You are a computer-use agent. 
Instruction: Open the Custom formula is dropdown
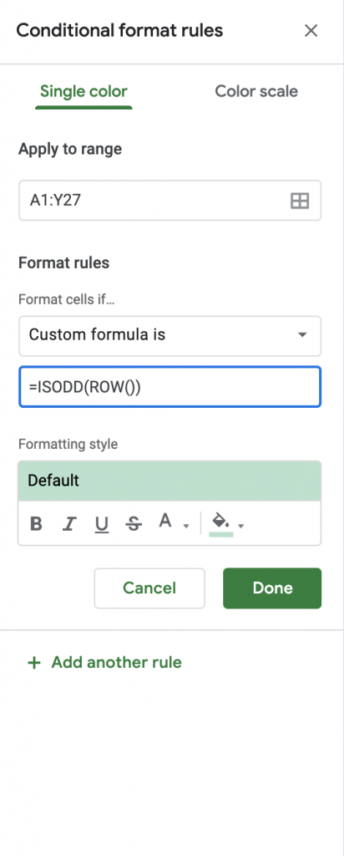(x=169, y=335)
